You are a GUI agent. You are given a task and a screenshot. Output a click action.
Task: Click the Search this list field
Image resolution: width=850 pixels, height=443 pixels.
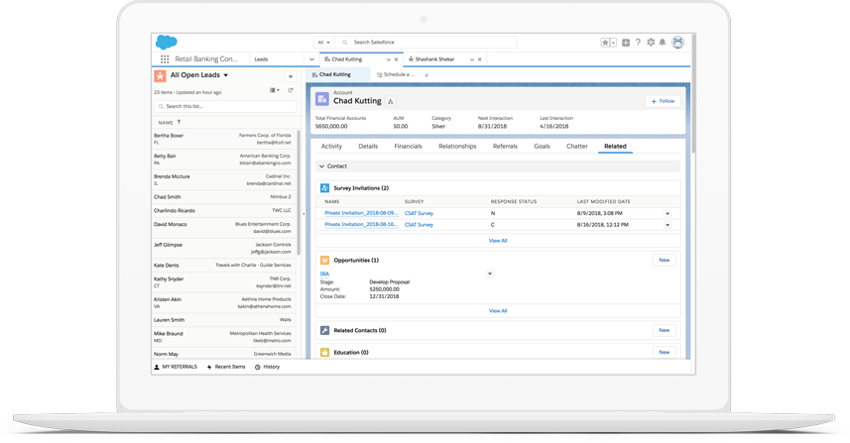[225, 106]
